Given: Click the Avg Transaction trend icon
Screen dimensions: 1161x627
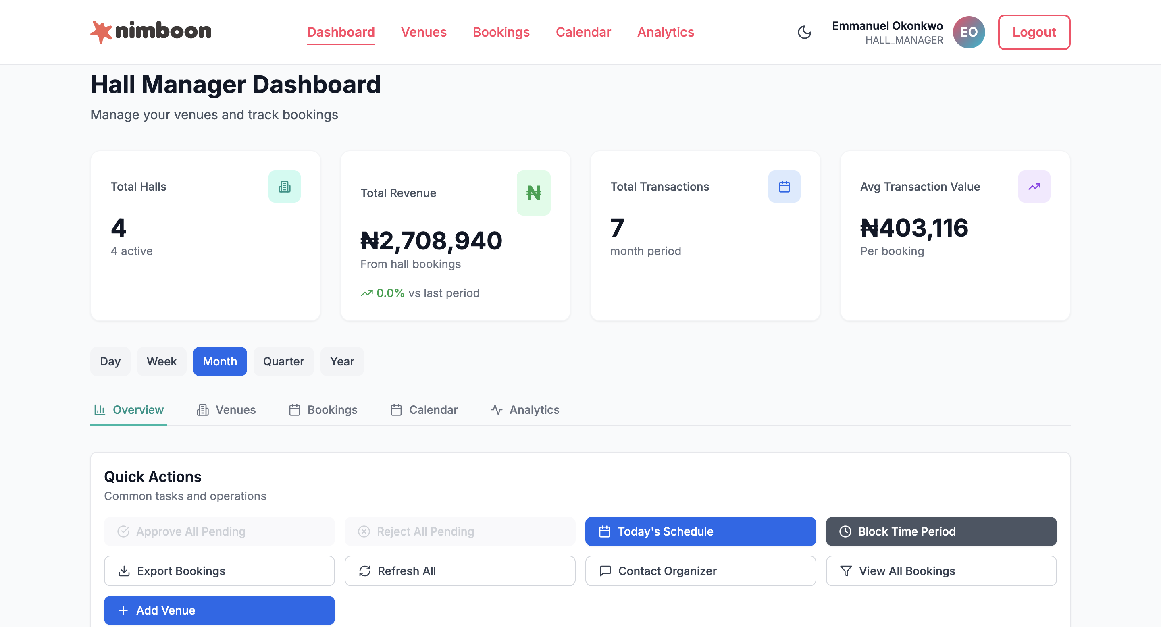Looking at the screenshot, I should (x=1034, y=187).
